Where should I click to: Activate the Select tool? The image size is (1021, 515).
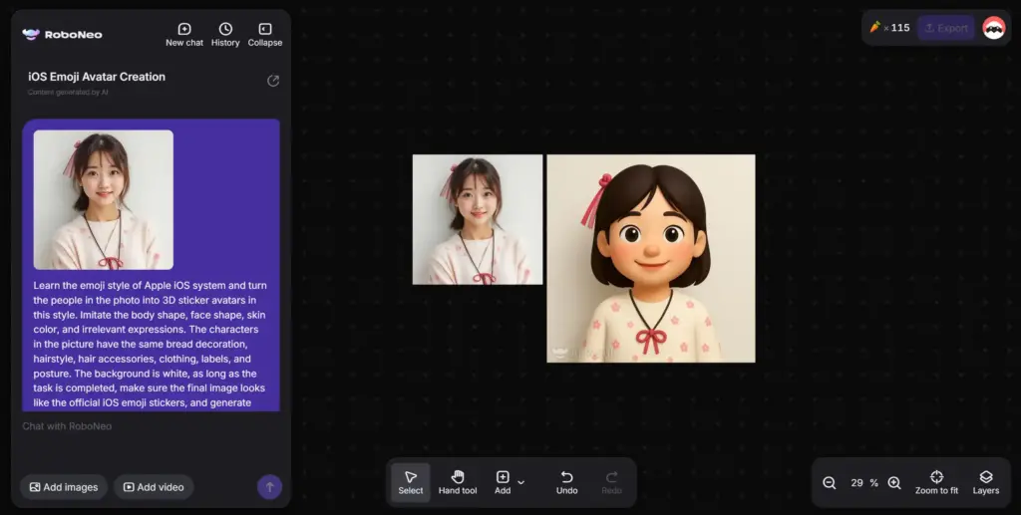pyautogui.click(x=411, y=482)
